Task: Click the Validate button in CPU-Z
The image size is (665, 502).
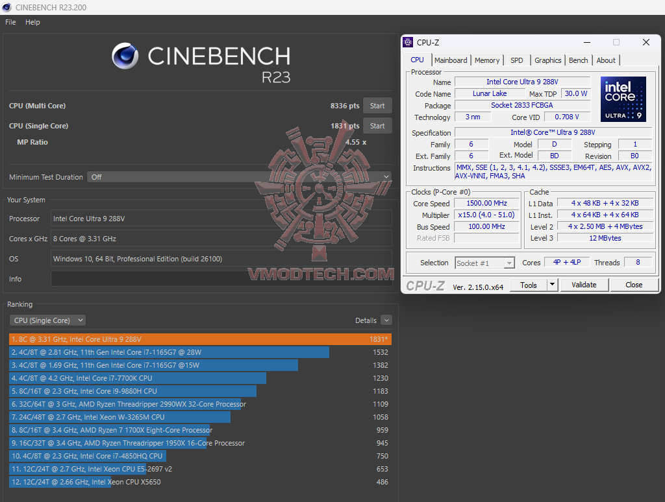Action: click(584, 285)
